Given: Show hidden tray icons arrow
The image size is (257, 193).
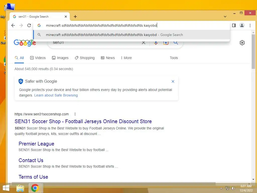Looking at the screenshot, I should [221, 188].
